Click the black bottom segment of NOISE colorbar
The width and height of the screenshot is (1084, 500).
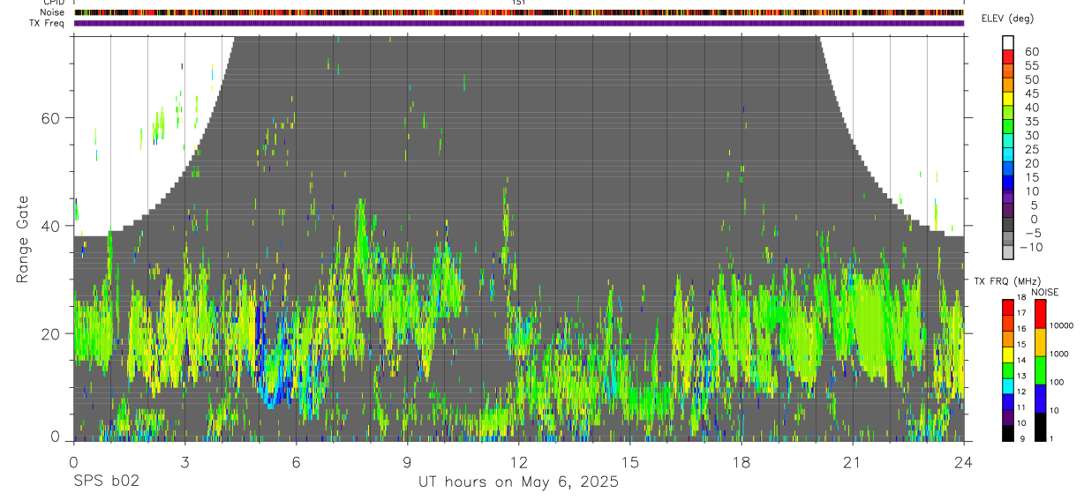pyautogui.click(x=1040, y=425)
